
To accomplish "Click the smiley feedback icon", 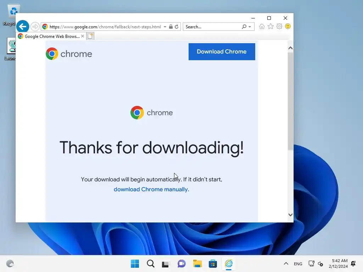I will 288,26.
